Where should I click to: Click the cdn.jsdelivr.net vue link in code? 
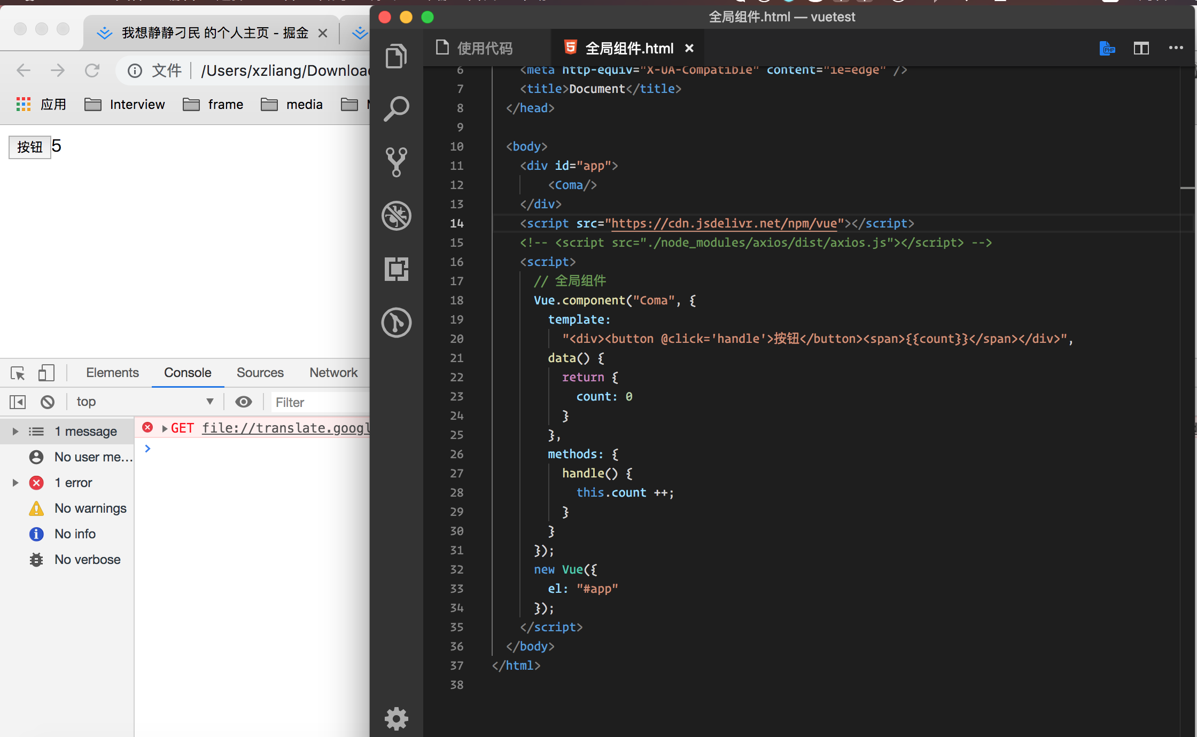(x=724, y=223)
